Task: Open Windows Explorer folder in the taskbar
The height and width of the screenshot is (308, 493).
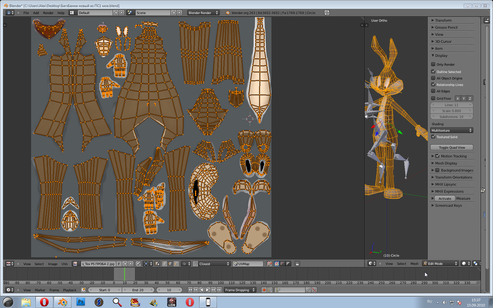Action: [26, 302]
